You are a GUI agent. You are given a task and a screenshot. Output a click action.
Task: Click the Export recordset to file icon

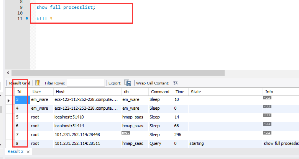pyautogui.click(x=128, y=83)
